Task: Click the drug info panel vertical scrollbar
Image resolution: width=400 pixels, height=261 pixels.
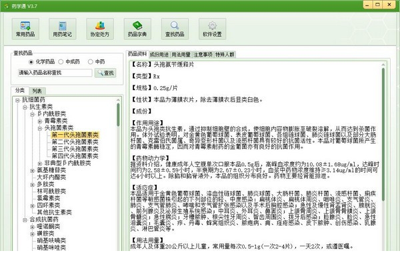Action: (383, 133)
